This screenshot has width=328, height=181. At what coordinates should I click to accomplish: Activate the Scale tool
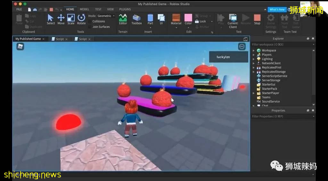(71, 19)
